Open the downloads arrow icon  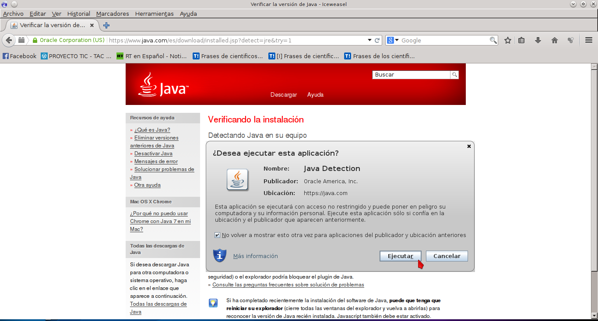538,40
